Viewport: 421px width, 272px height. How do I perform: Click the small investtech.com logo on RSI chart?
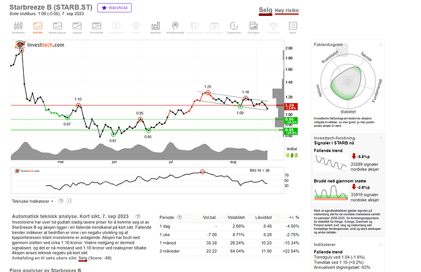point(27,171)
